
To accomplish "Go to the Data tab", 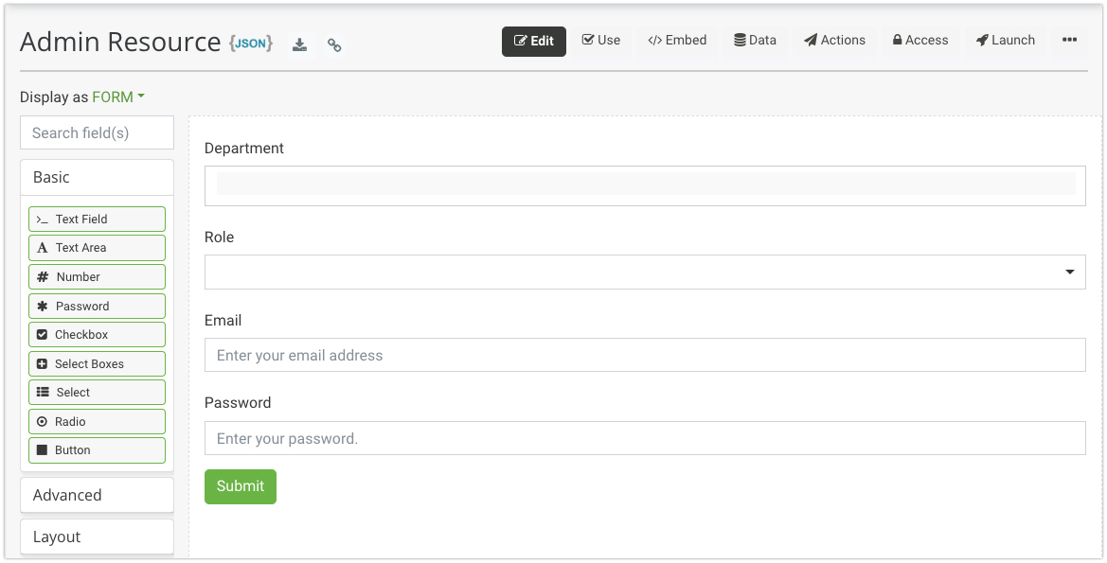I will pyautogui.click(x=755, y=41).
